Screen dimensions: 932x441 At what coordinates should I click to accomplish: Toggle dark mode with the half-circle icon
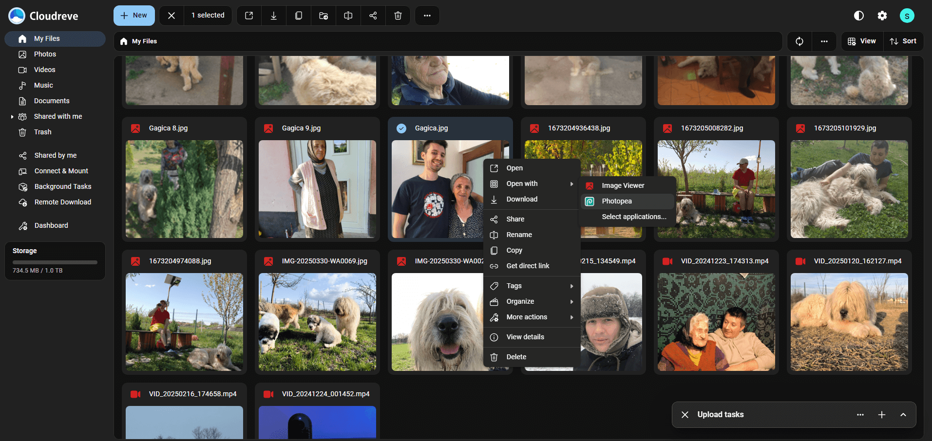click(859, 16)
